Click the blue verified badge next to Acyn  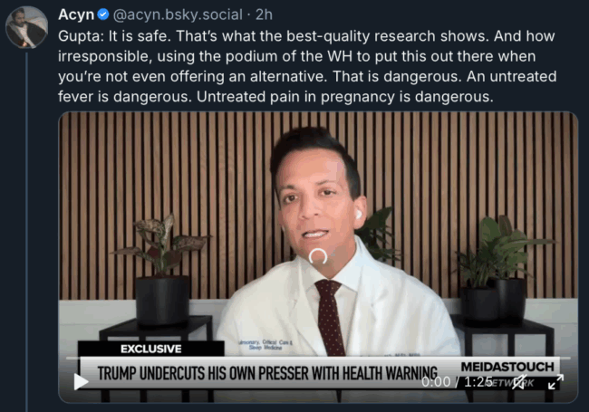[103, 14]
